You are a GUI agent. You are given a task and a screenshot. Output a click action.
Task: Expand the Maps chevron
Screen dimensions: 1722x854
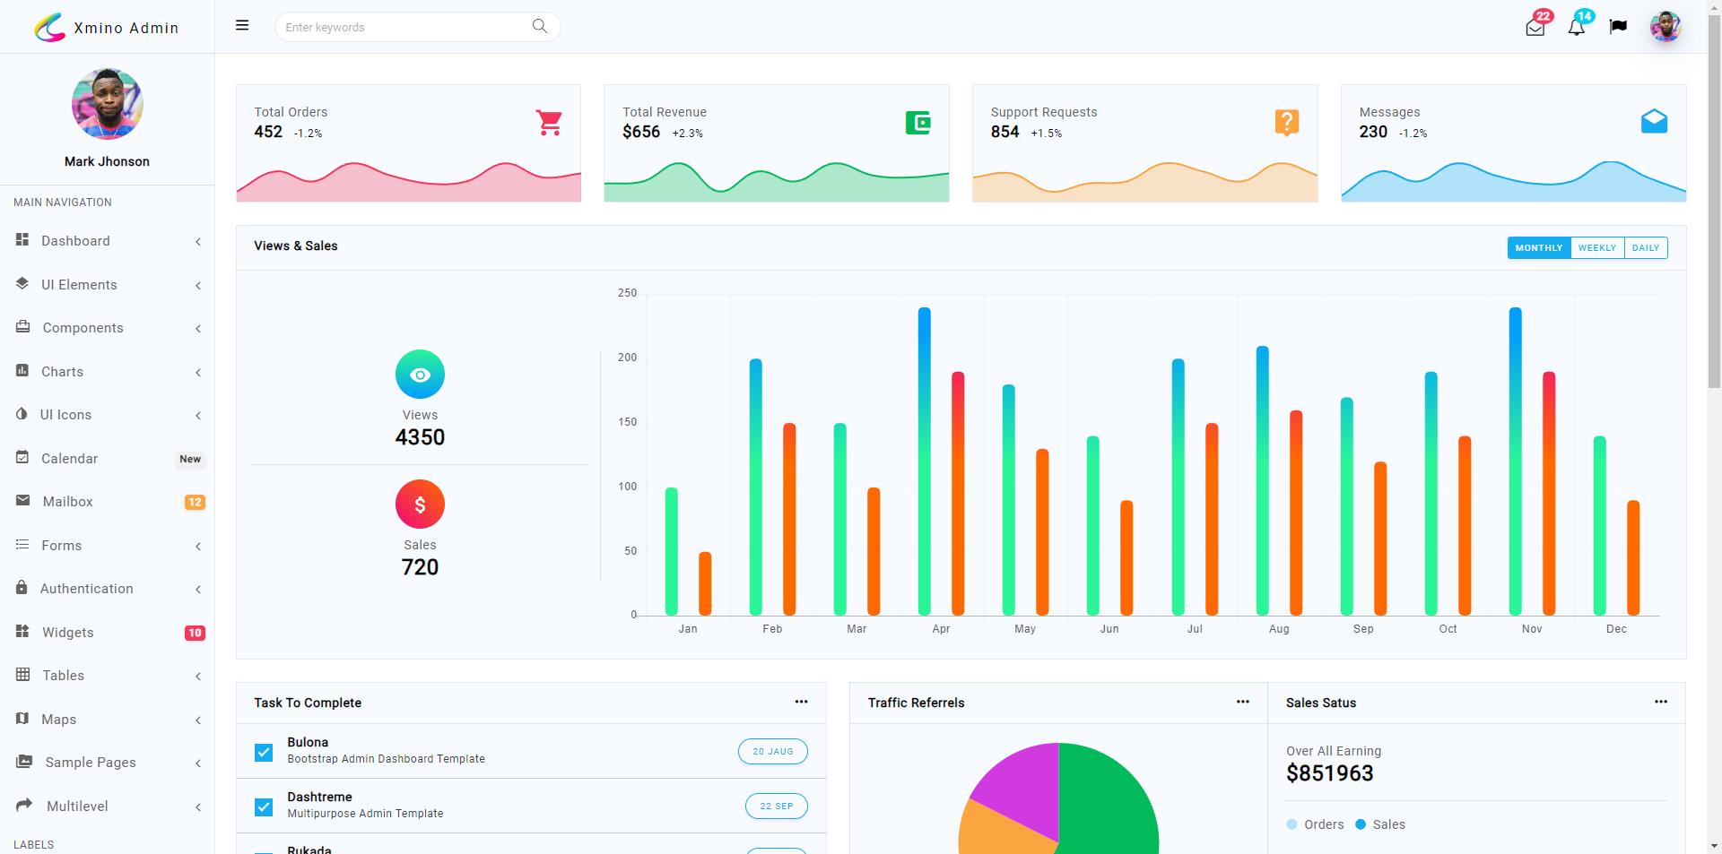(x=198, y=720)
